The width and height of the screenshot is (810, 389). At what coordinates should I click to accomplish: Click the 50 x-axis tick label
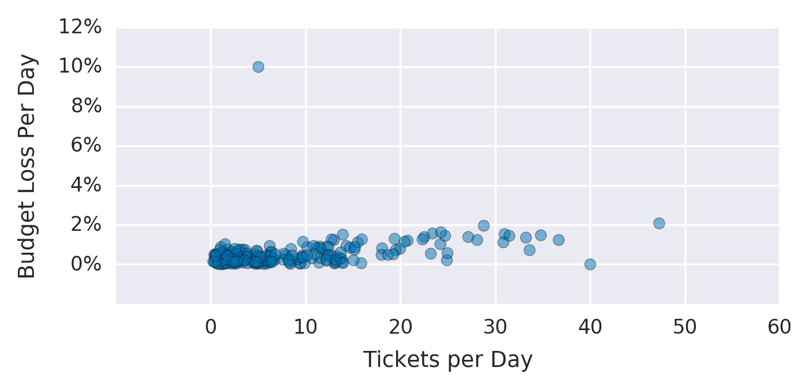(x=685, y=327)
